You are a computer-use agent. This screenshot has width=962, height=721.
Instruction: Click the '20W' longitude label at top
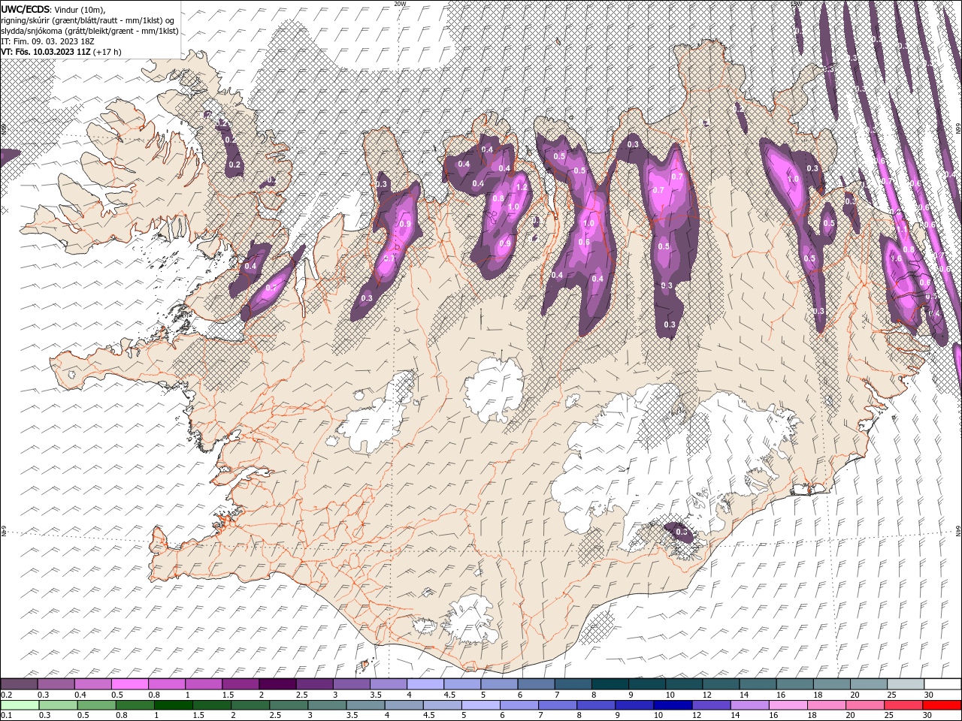tap(400, 4)
